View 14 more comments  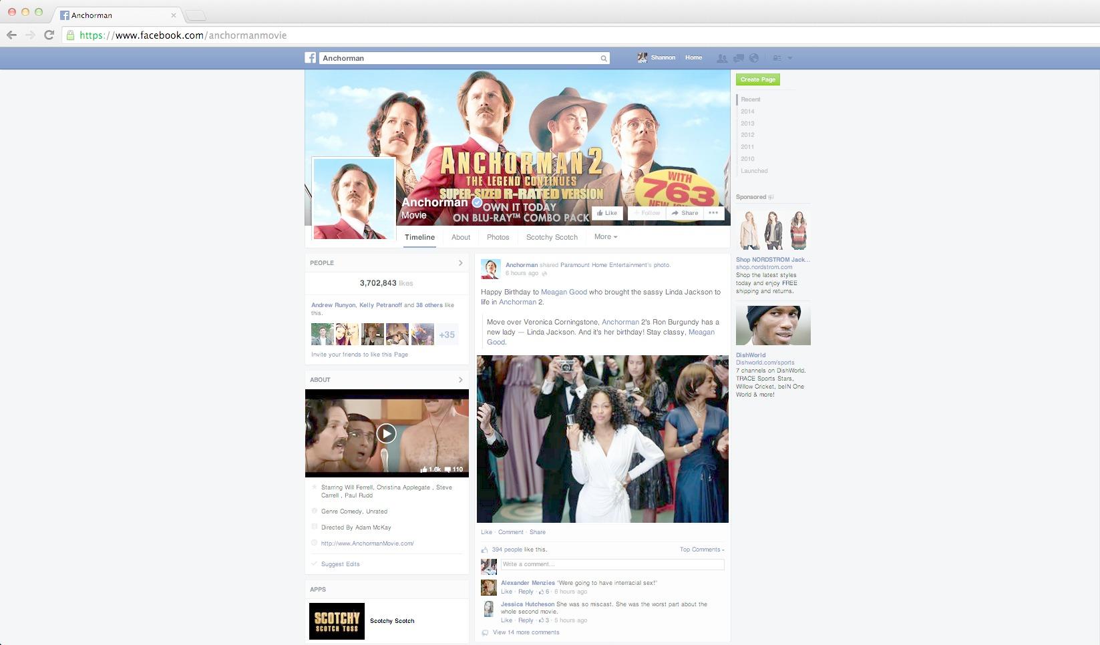[x=526, y=632]
